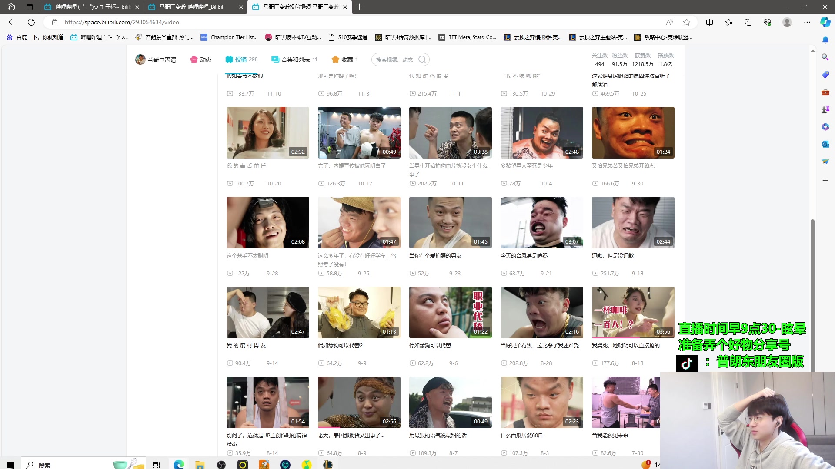Image resolution: width=835 pixels, height=469 pixels.
Task: Add page to favorites star icon
Action: (x=687, y=22)
